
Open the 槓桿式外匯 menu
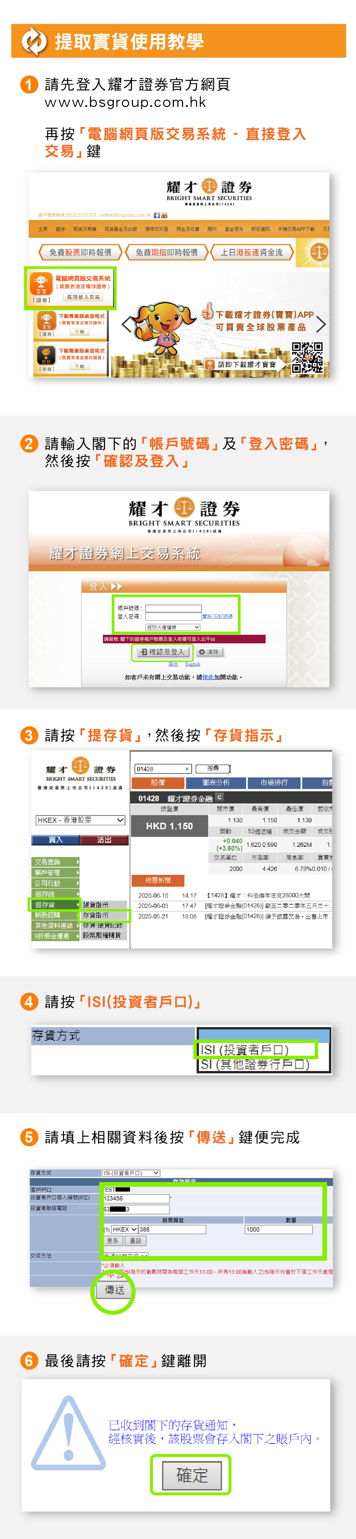(x=156, y=230)
